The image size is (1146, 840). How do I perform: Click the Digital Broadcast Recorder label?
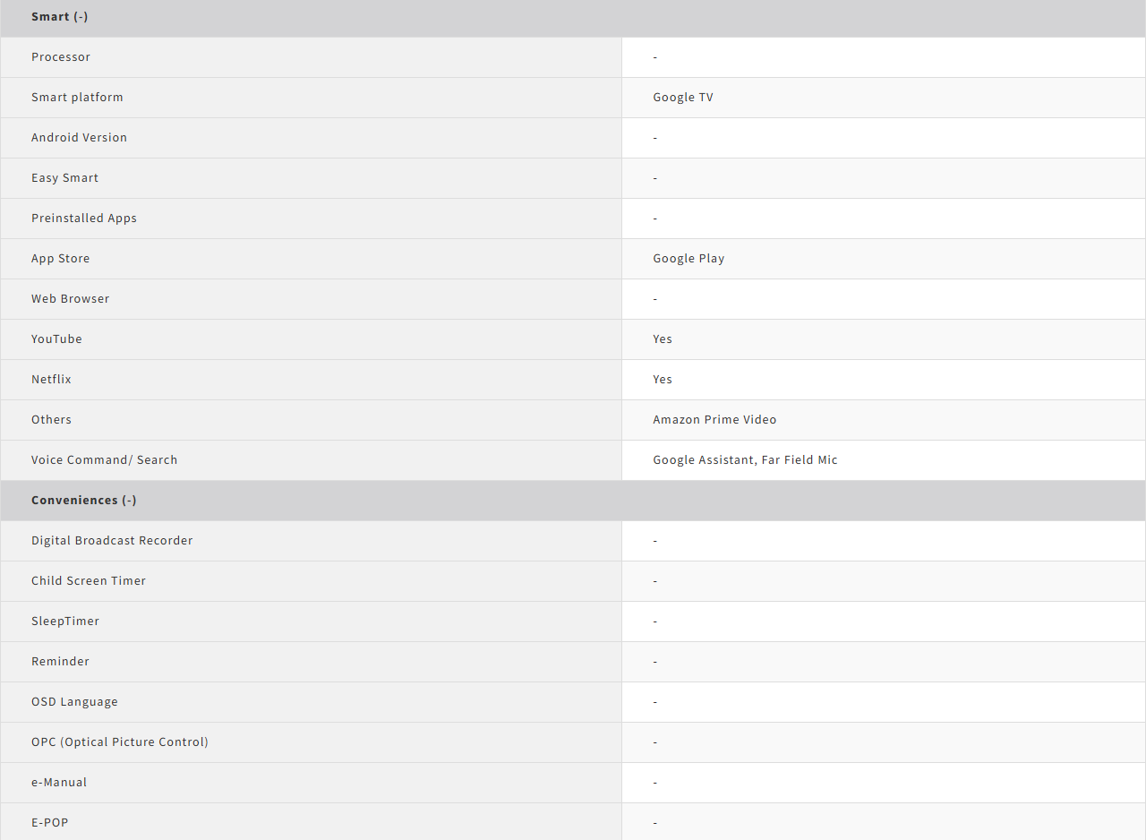[112, 541]
